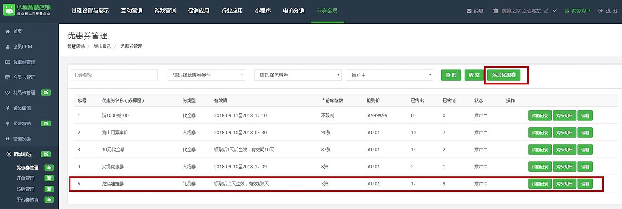Open the 请选择优惠券 dropdown
This screenshot has width=622, height=209.
point(298,75)
